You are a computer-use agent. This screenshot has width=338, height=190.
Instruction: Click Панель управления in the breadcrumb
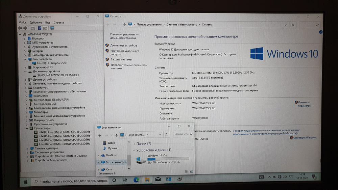click(x=149, y=25)
